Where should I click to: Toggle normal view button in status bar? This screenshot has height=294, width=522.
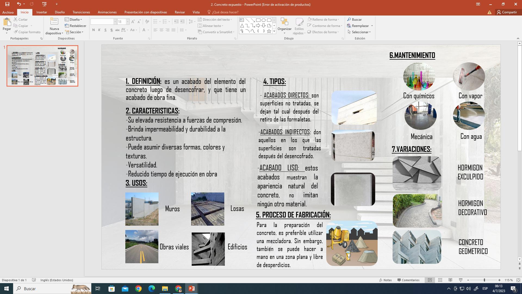pos(430,280)
